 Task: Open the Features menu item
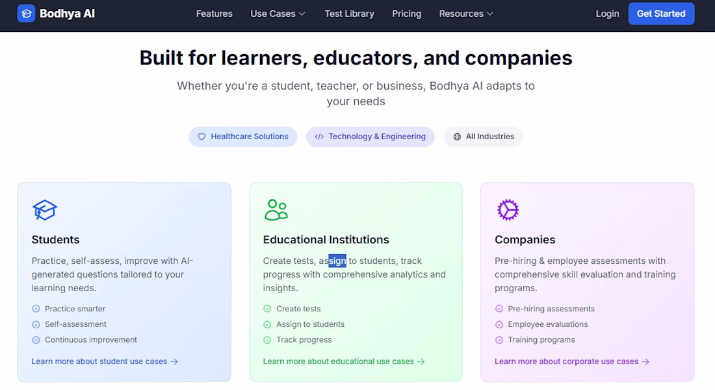click(214, 14)
